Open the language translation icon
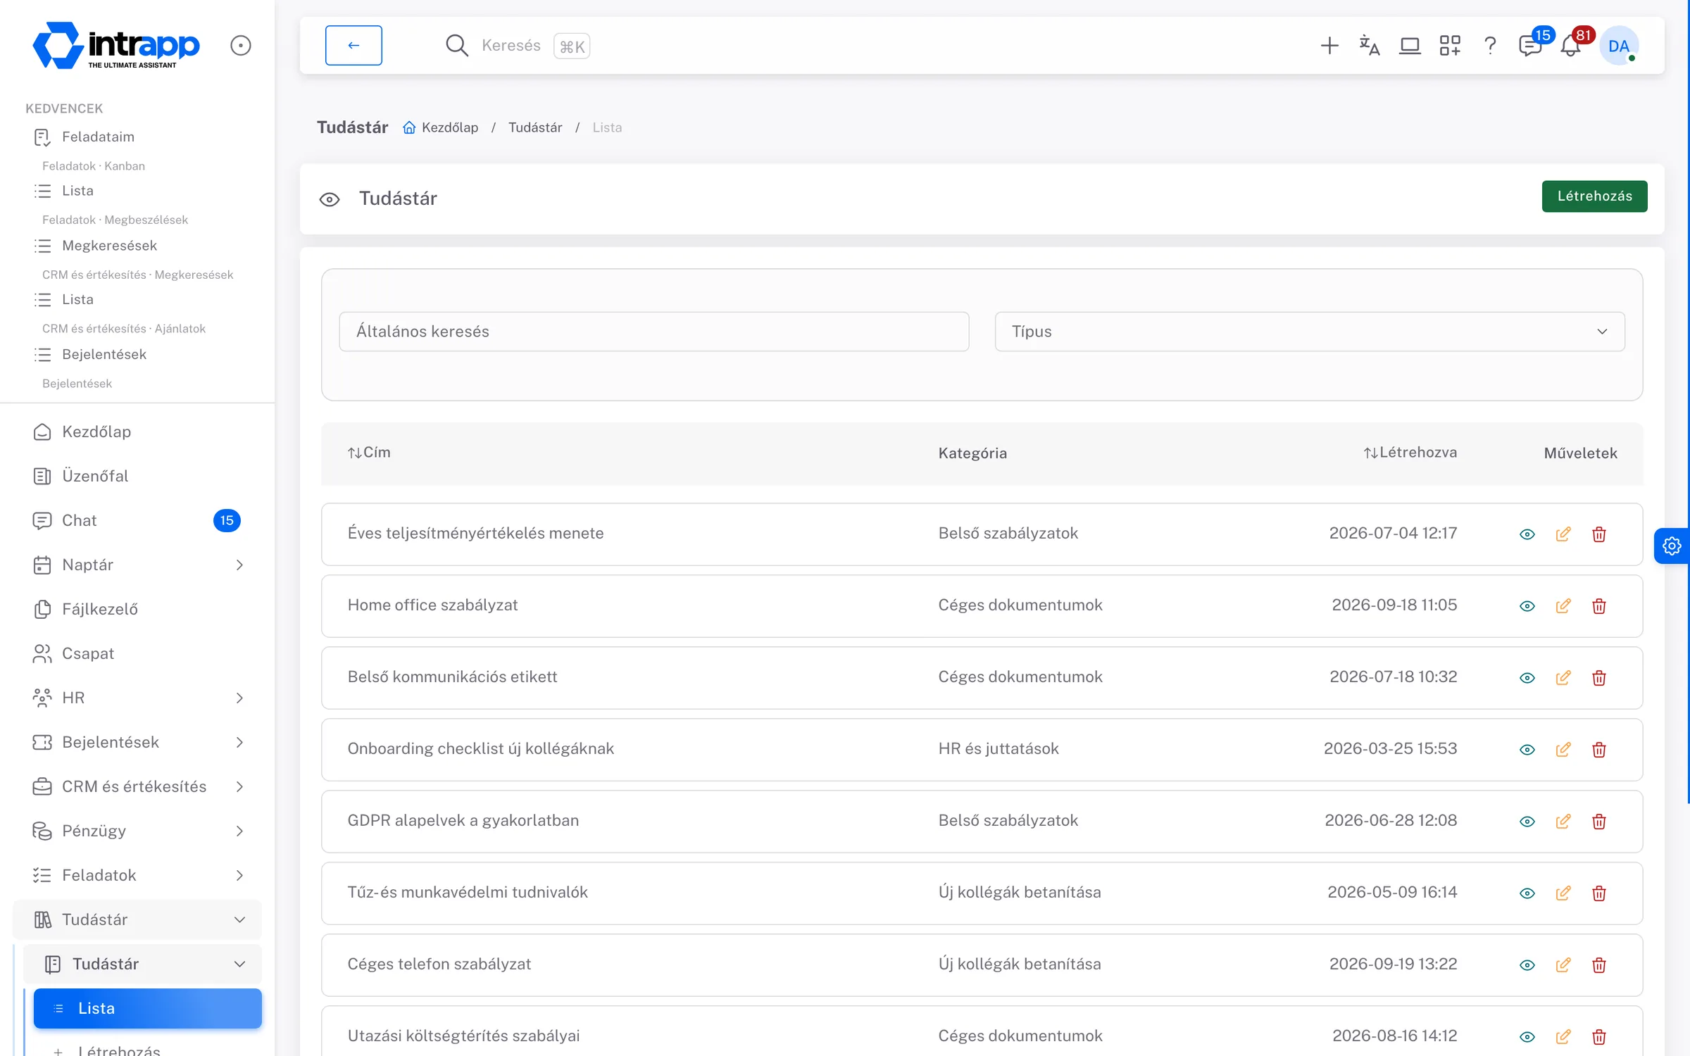Screen dimensions: 1690x1056 pos(1369,46)
